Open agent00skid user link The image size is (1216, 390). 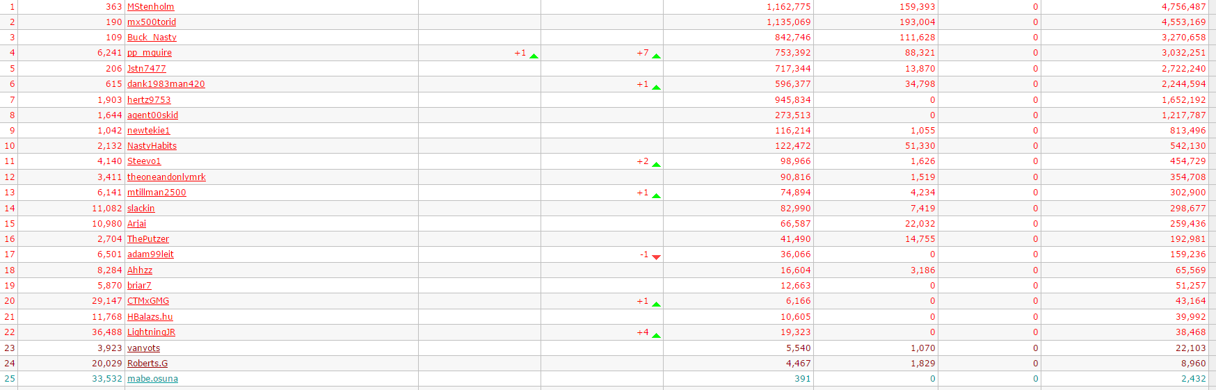click(x=152, y=115)
